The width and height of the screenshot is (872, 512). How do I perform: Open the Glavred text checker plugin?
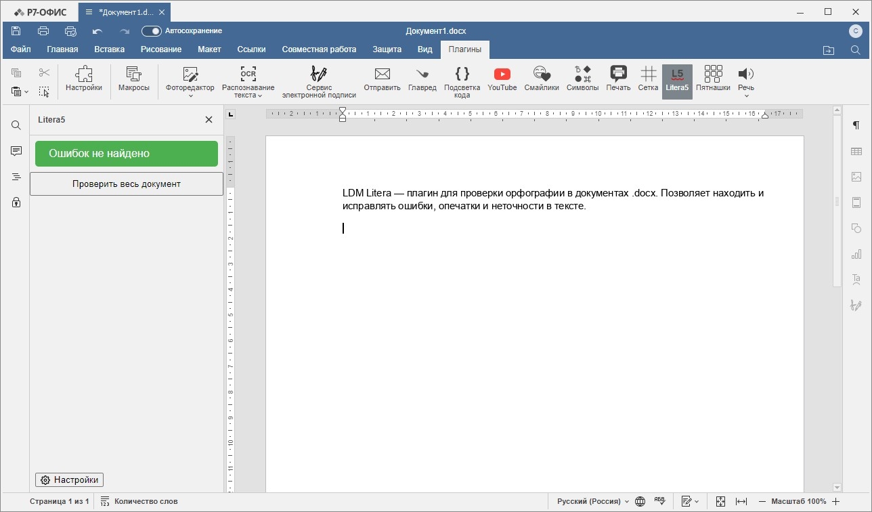[422, 79]
